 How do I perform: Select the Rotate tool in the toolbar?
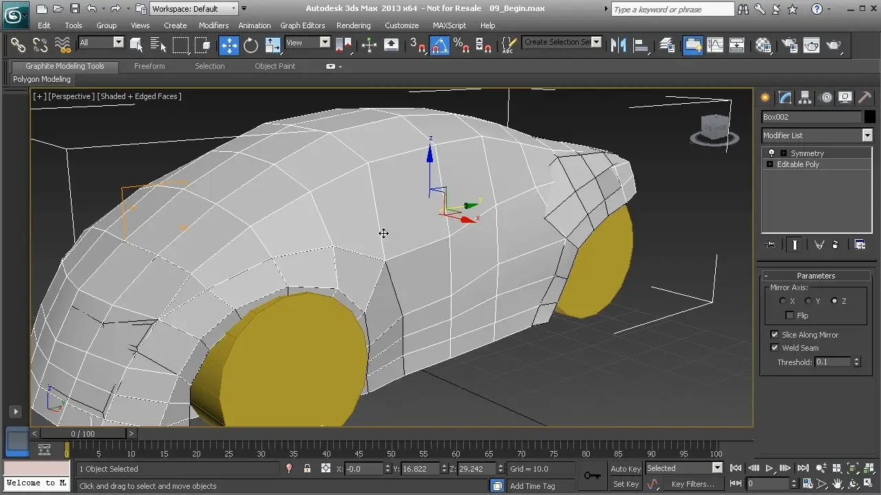pos(251,45)
